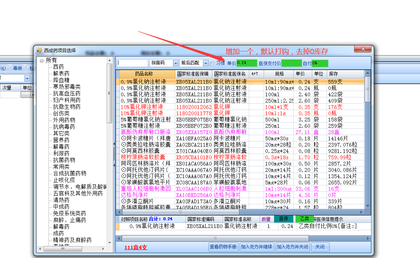
Task: Select 免疫系统类药 category
Action: 69,214
